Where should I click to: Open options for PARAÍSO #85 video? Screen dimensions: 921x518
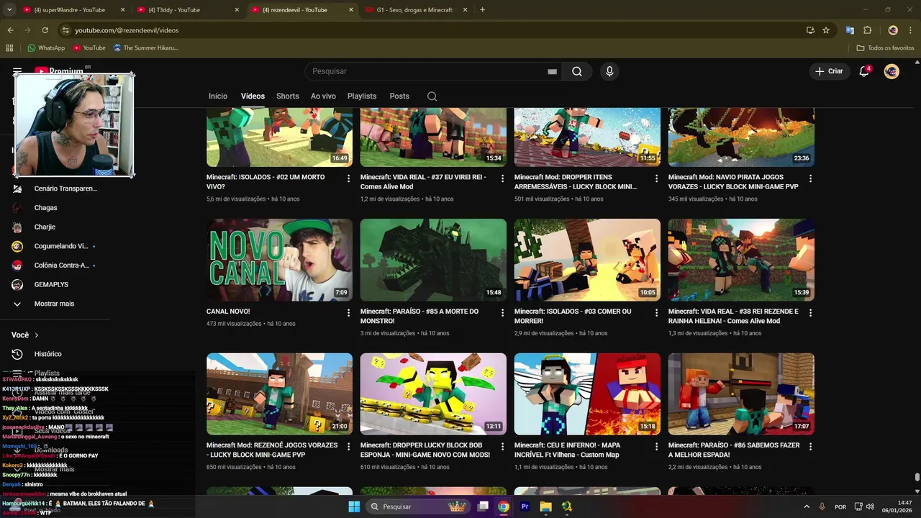click(503, 313)
